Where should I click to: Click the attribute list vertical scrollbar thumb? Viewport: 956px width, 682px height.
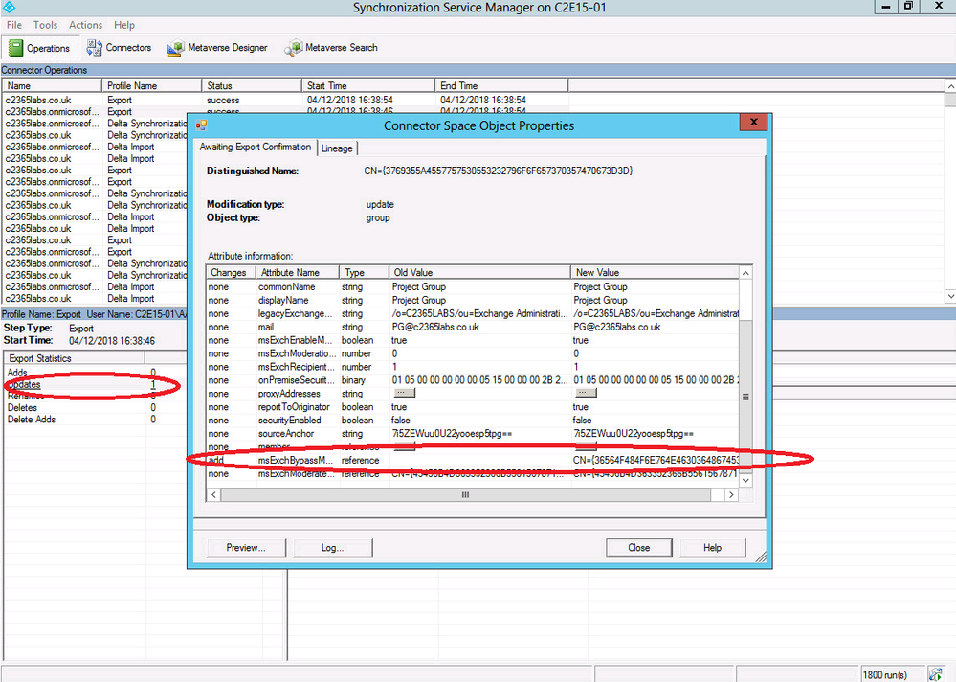point(745,396)
